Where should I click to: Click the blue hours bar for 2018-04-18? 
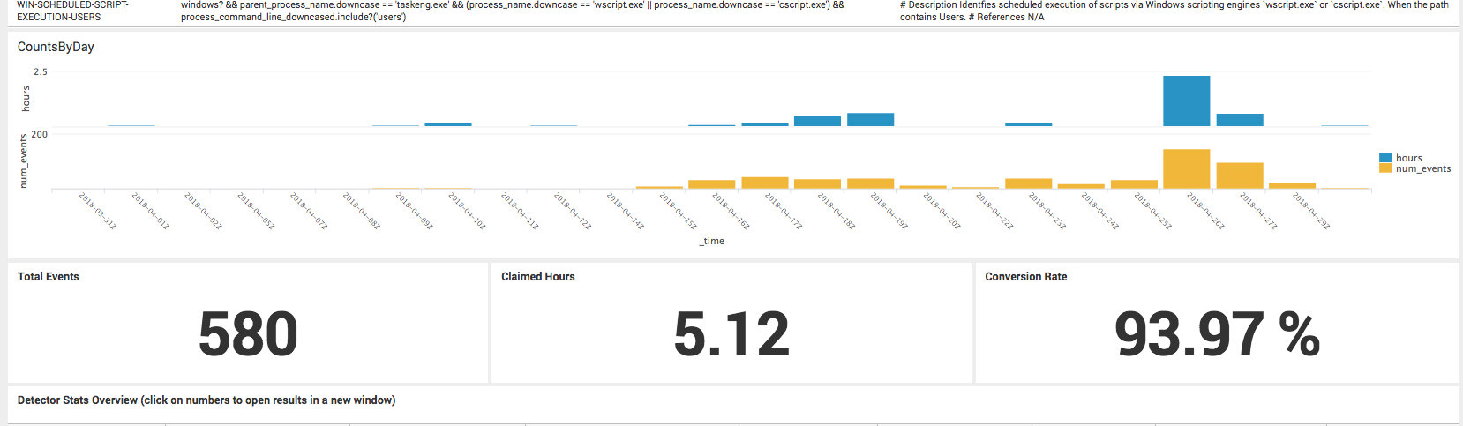point(817,122)
